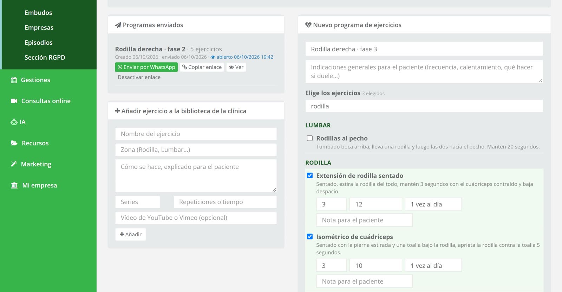Open the Rodilla derecha · fase 2 program title
Viewport: 562px width, 292px height.
click(150, 49)
